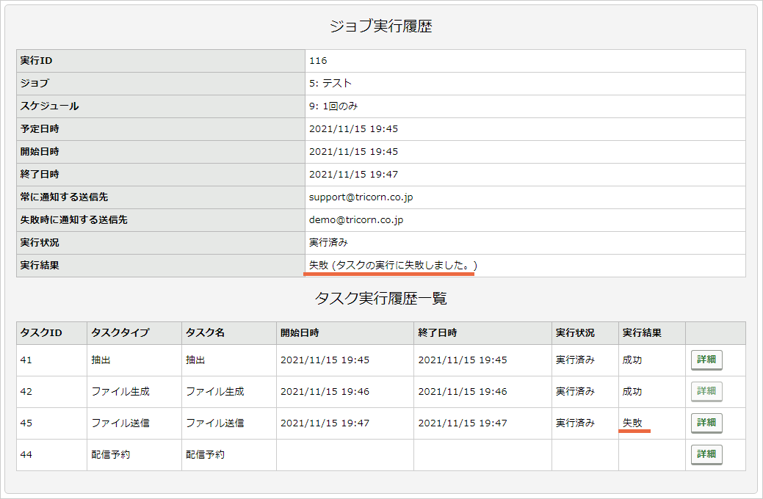Click the 常に通知する送信先 label
Viewport: 763px width, 499px height.
point(64,197)
